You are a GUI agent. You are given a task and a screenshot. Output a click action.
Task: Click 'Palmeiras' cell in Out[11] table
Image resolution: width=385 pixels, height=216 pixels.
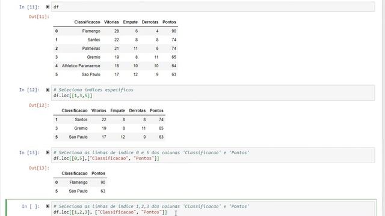(91, 49)
